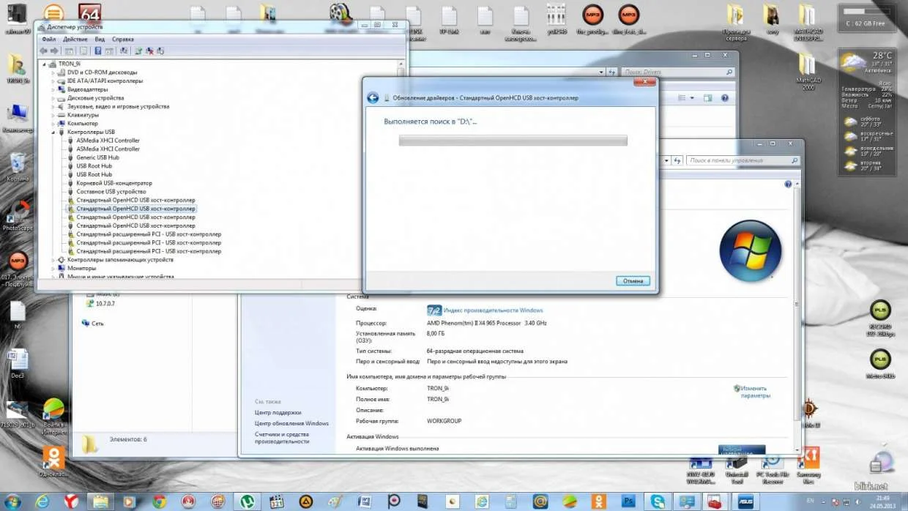Viewport: 908px width, 511px height.
Task: Click the help icon in Drivers explorer toolbar
Action: [x=724, y=97]
